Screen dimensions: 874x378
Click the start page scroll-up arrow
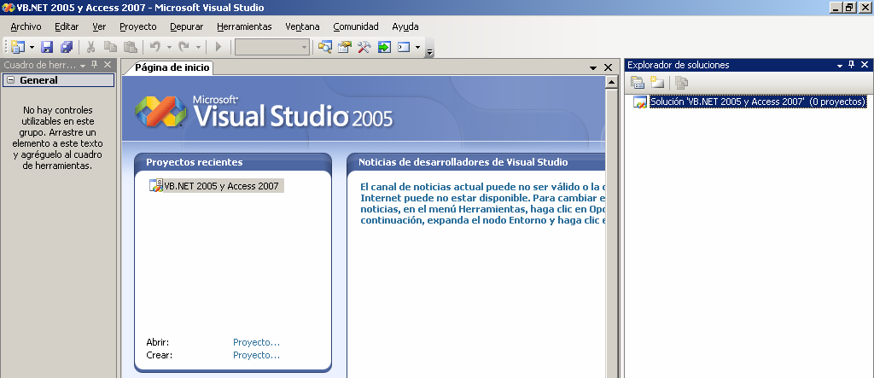[611, 83]
